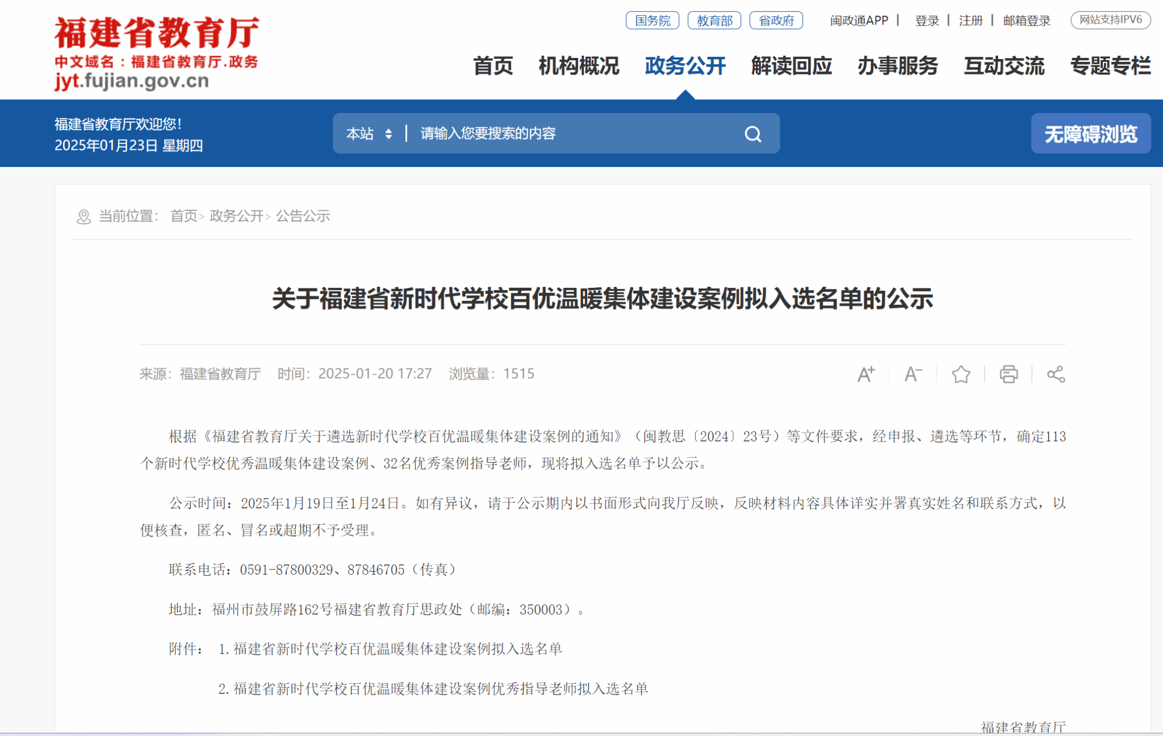1163x736 pixels.
Task: Open the 国务院 top link
Action: pos(652,20)
